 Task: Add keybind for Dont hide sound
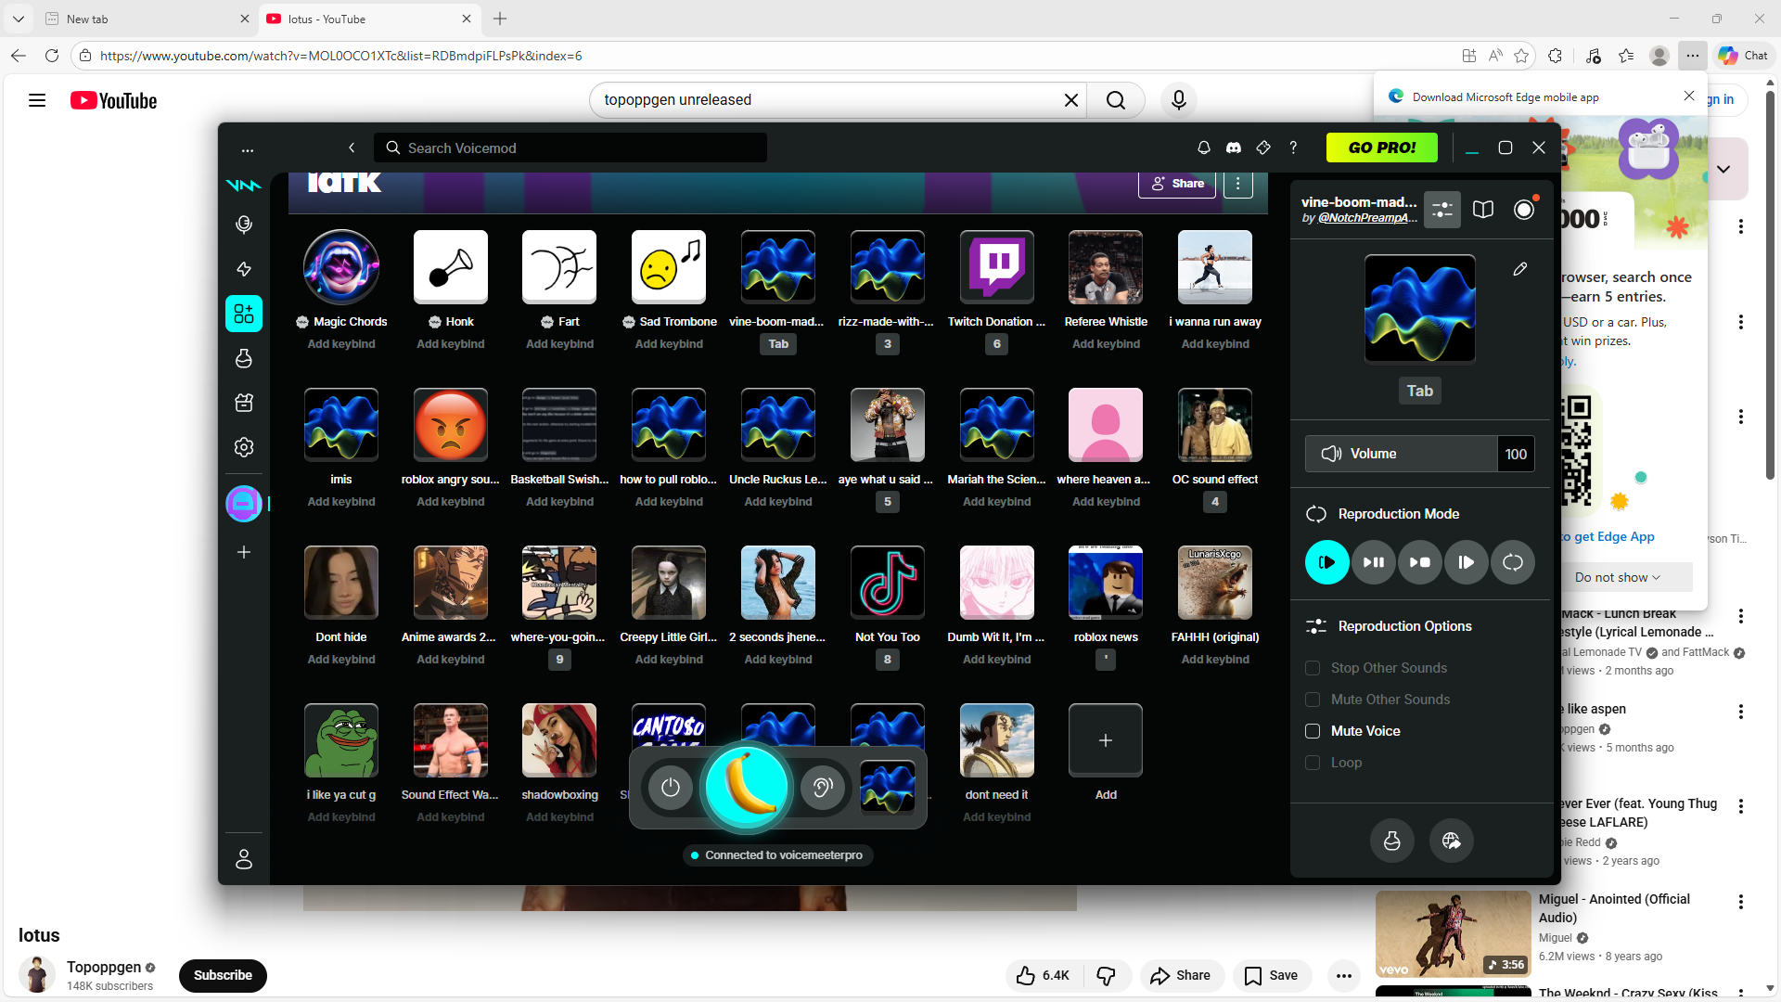point(341,660)
